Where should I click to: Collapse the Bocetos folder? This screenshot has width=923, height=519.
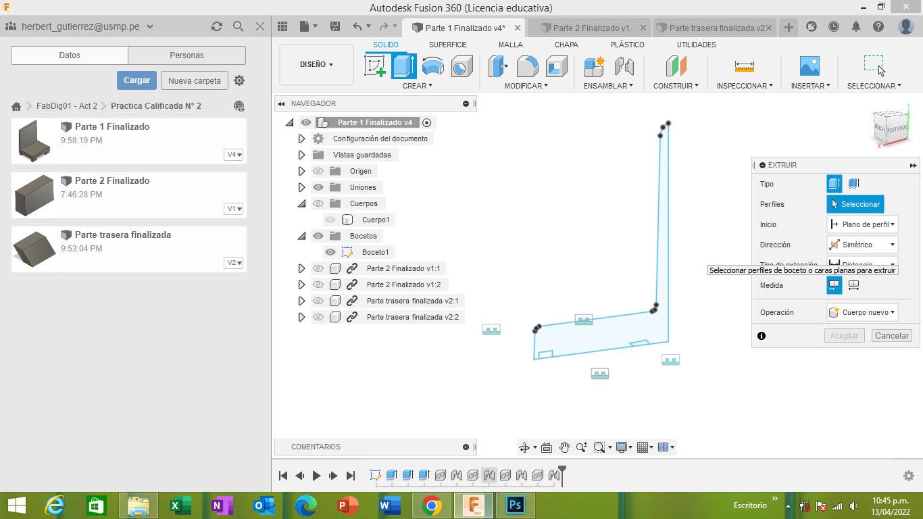tap(302, 236)
